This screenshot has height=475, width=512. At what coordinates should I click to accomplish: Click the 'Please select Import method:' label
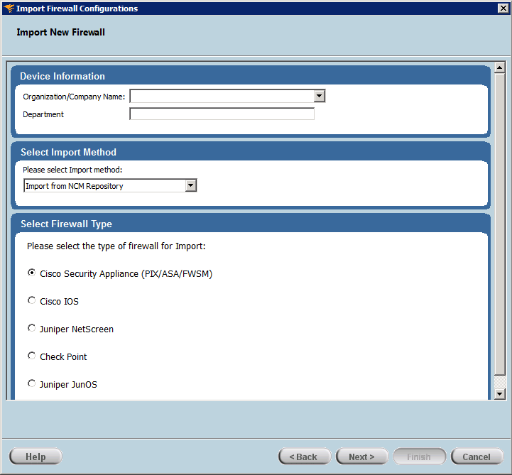tap(72, 170)
